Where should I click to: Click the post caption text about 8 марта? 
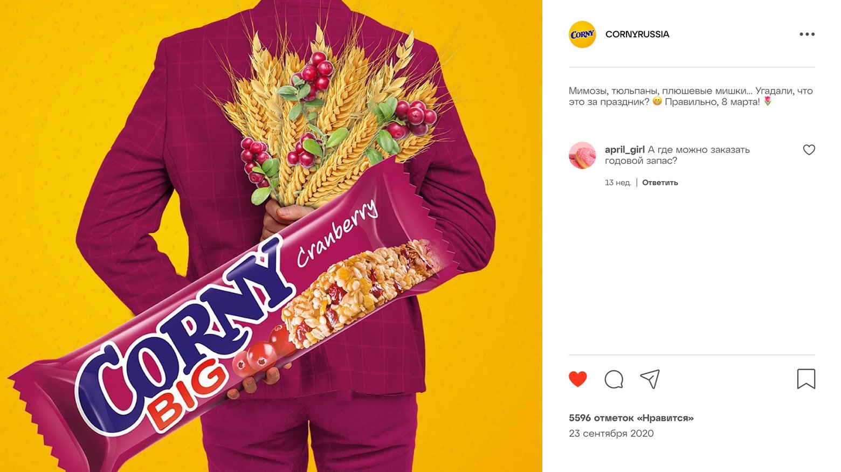[x=691, y=96]
